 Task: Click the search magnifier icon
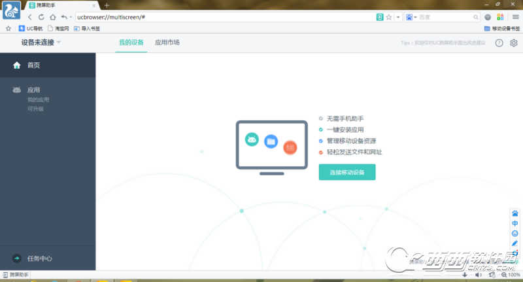(476, 17)
